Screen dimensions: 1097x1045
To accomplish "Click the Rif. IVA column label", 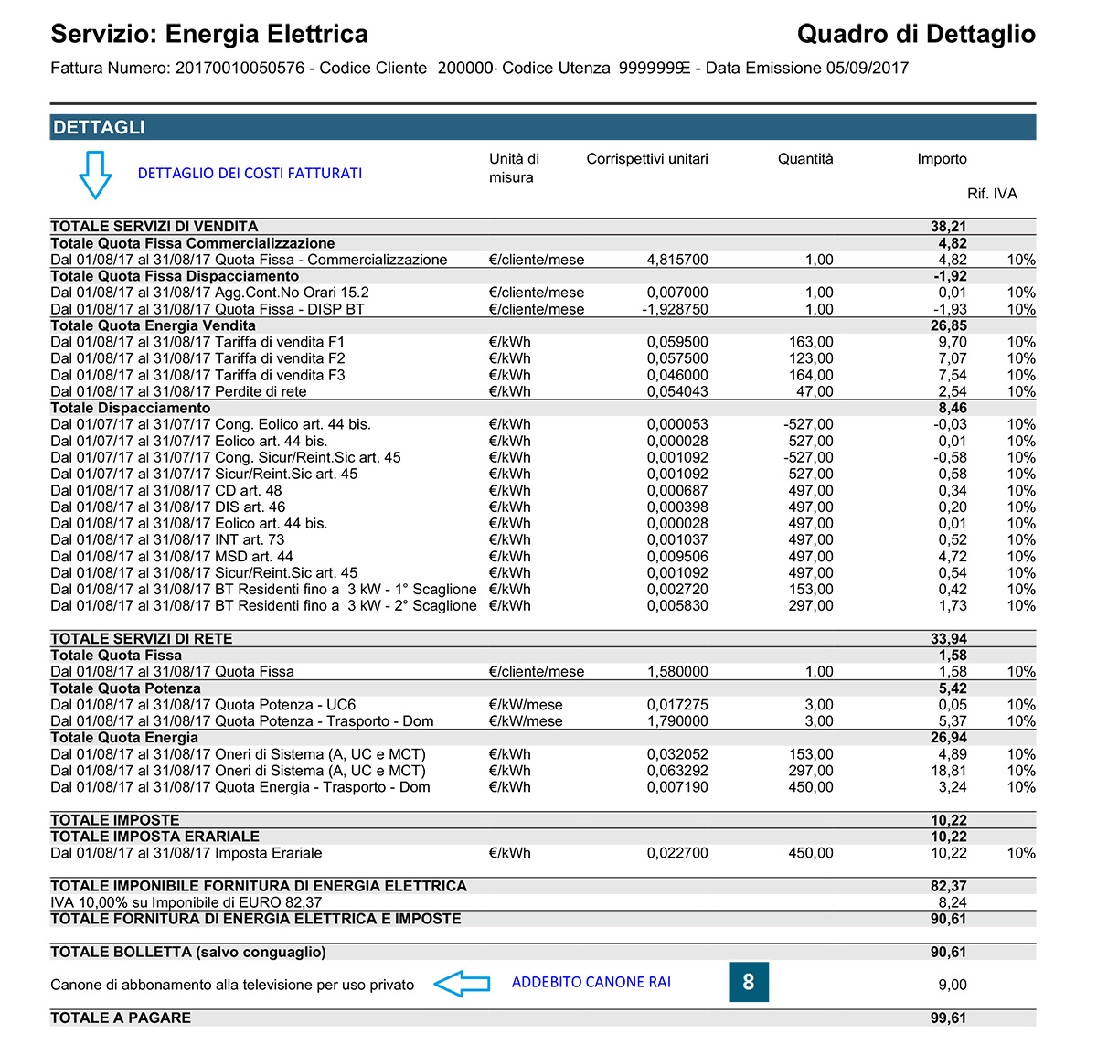I will [992, 194].
